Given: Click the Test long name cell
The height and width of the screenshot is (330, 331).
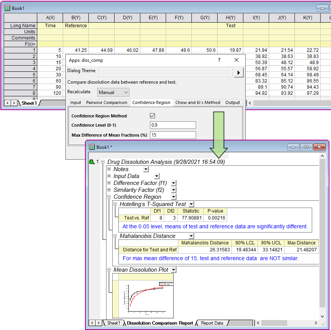Looking at the screenshot, I should (230, 25).
